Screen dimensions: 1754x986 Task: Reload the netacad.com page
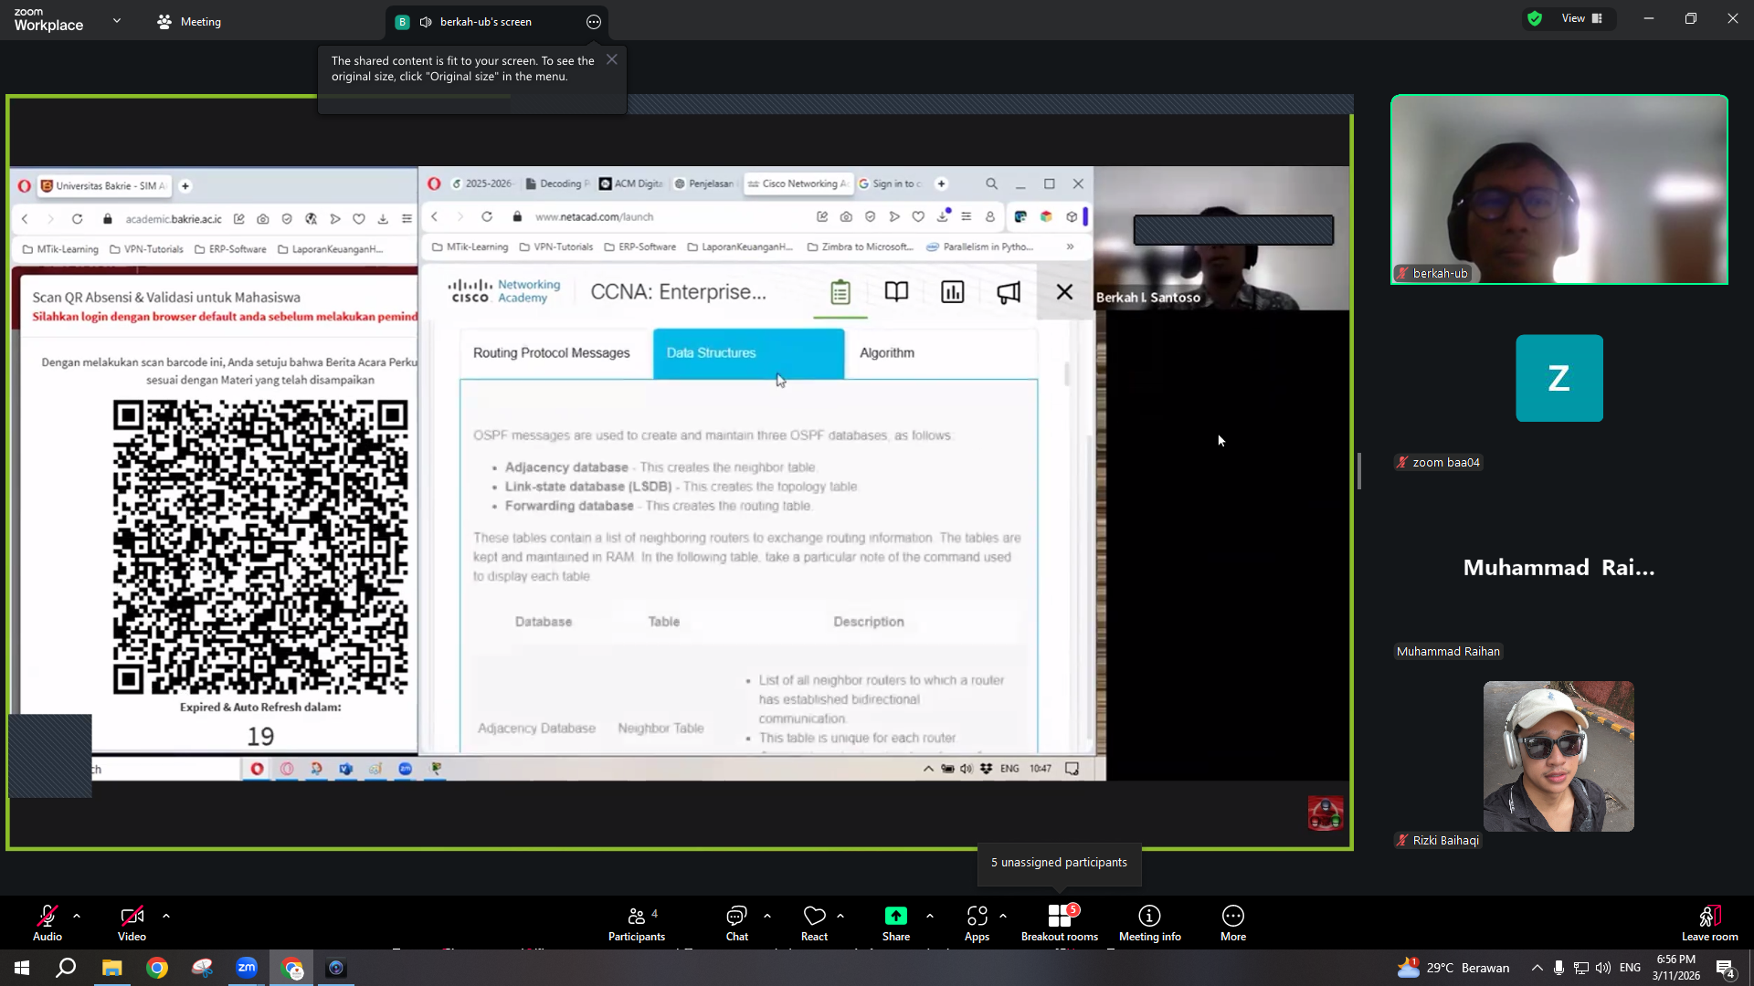point(487,217)
